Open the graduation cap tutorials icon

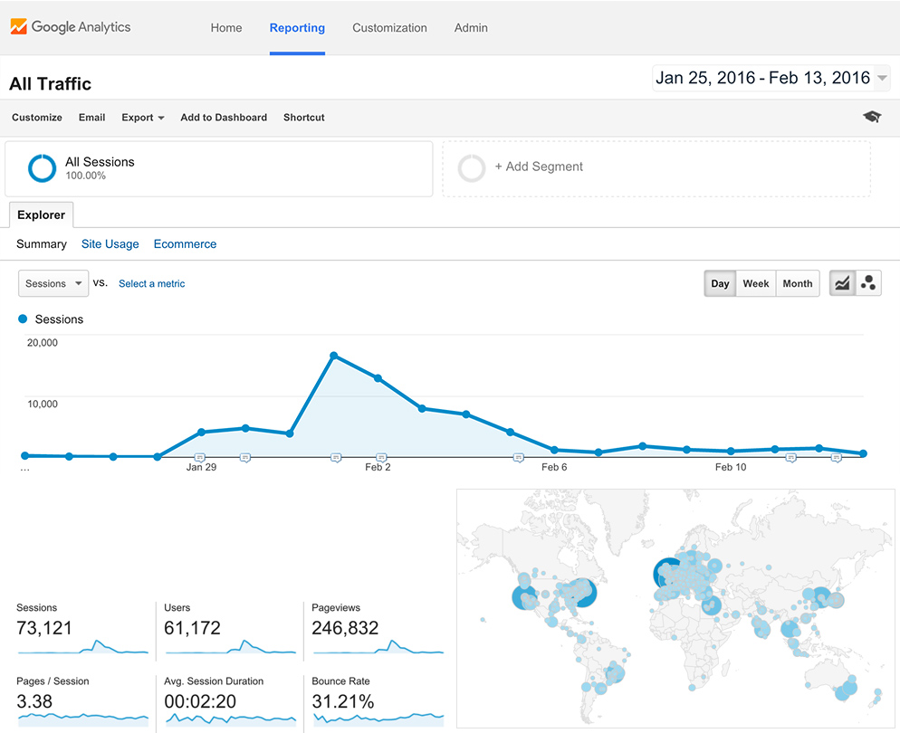point(871,117)
